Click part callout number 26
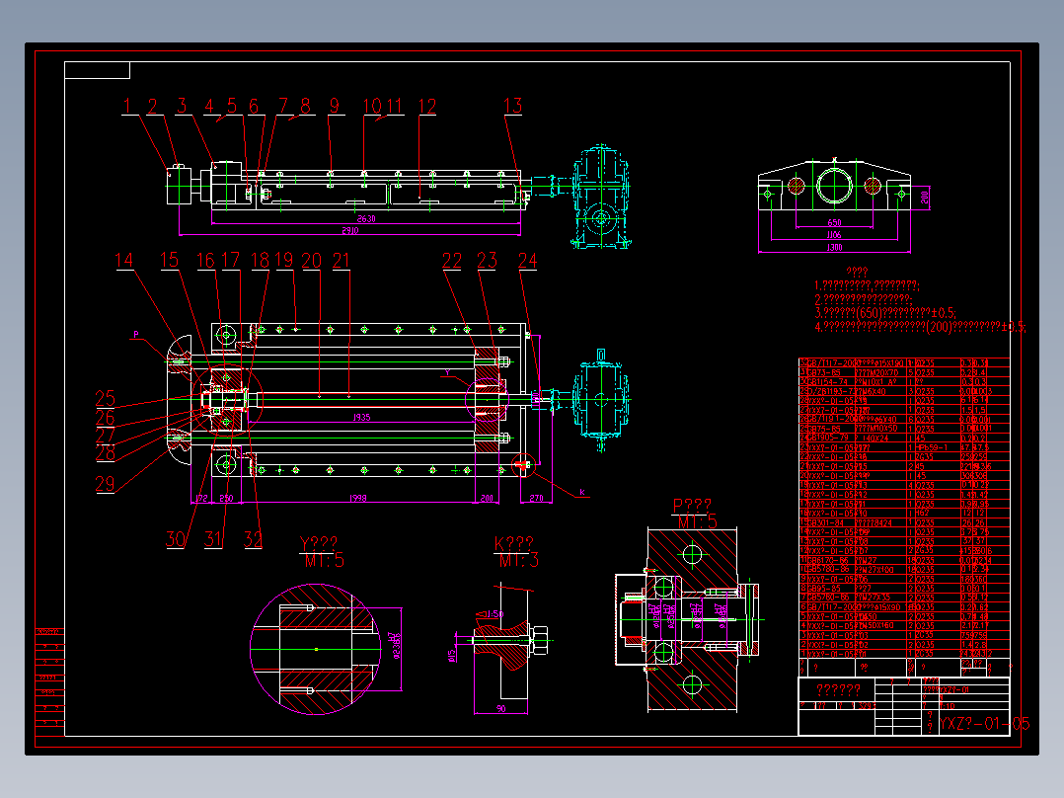The image size is (1064, 798). 106,417
